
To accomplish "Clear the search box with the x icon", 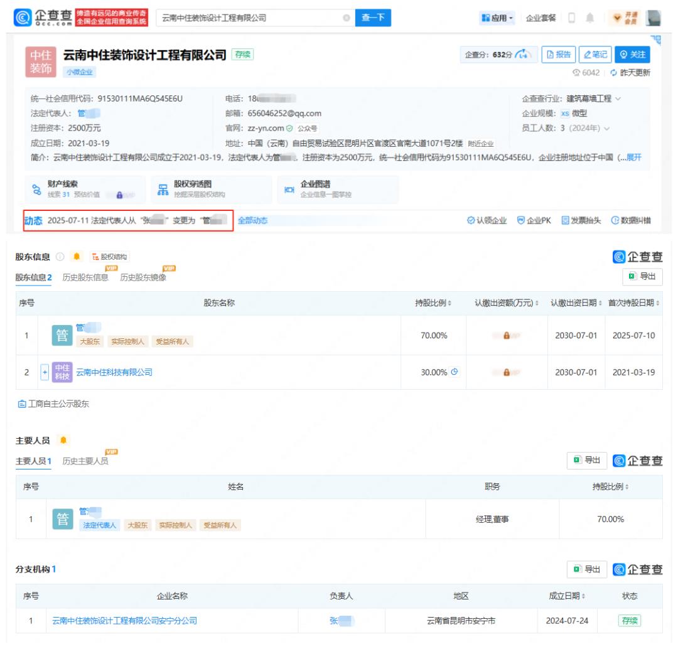I will [x=347, y=18].
